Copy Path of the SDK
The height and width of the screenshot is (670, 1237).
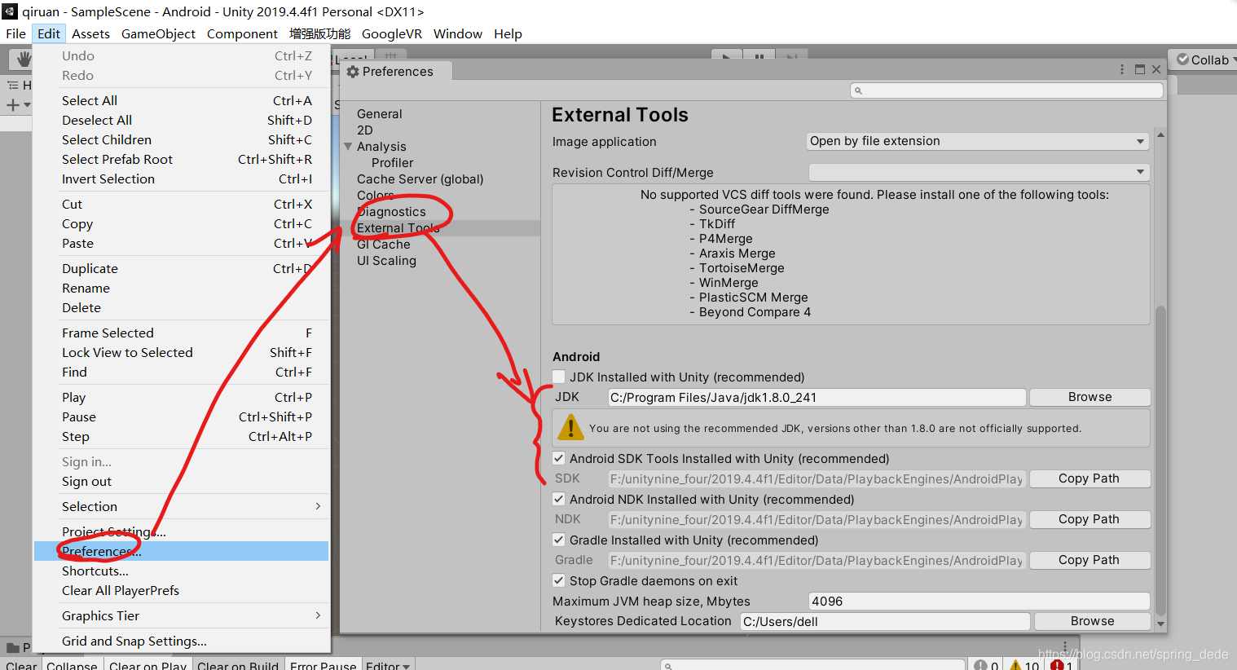[x=1090, y=478]
